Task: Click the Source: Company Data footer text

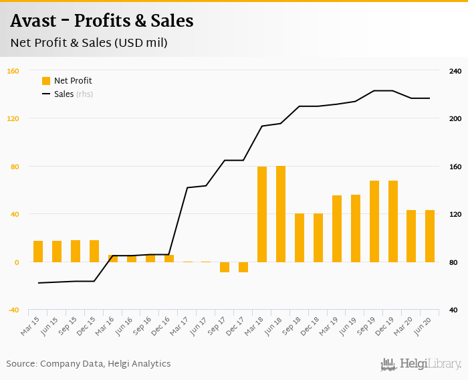Action: tap(88, 364)
